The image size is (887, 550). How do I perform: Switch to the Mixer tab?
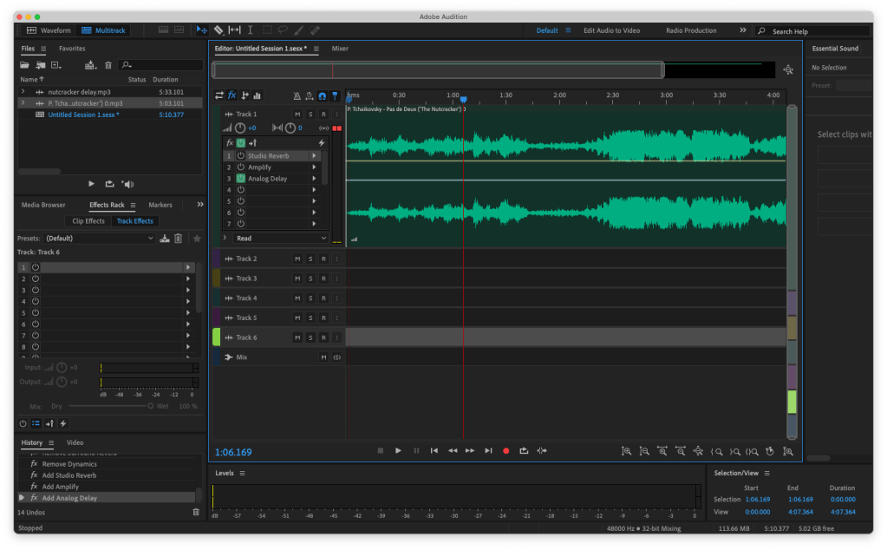pos(340,49)
